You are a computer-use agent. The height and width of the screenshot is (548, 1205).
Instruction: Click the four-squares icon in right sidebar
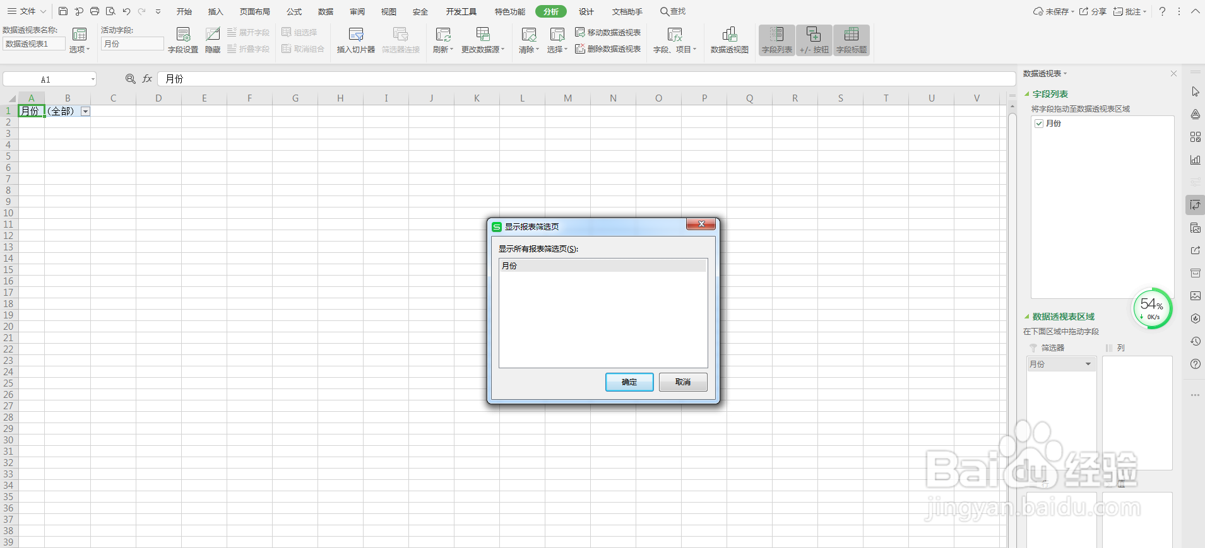point(1196,137)
